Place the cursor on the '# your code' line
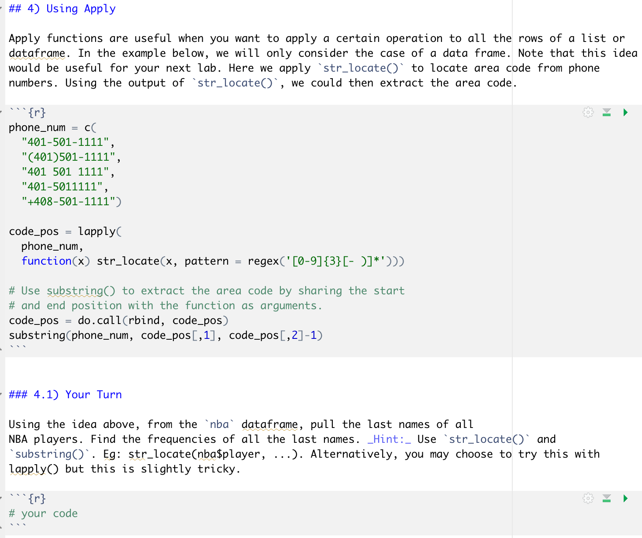The image size is (642, 538). tap(44, 513)
